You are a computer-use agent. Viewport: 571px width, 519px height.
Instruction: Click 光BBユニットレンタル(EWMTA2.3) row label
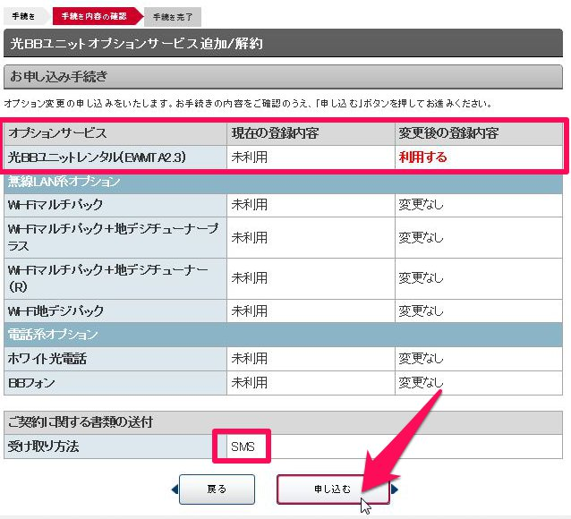[x=97, y=157]
